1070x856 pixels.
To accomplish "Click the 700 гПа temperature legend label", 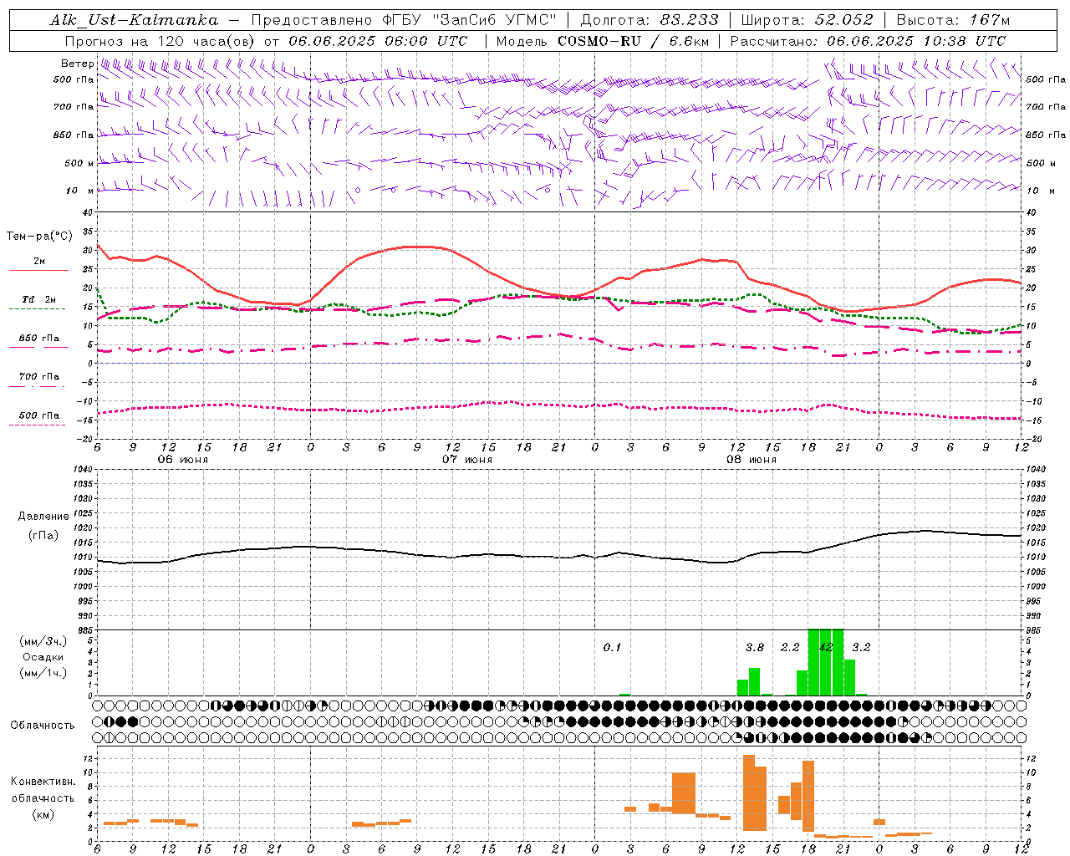I will coord(38,376).
